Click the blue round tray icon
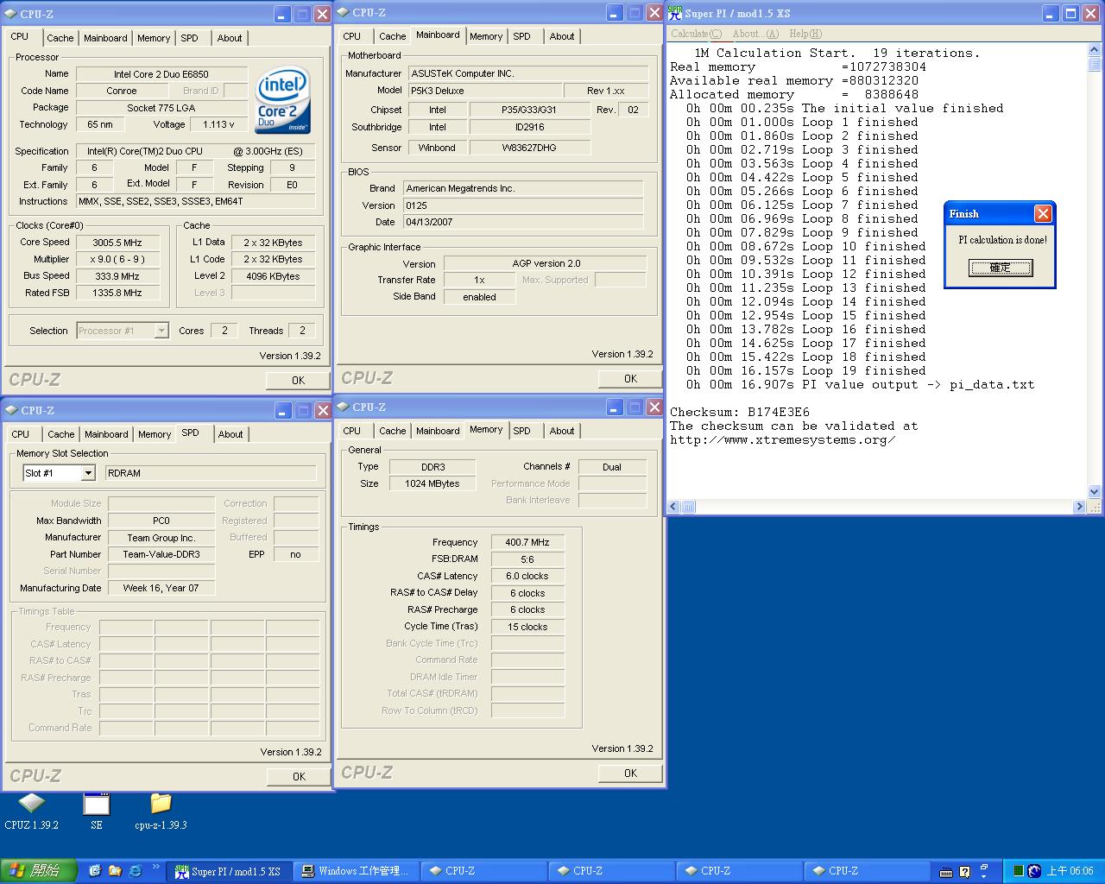This screenshot has width=1105, height=884. 1034,871
